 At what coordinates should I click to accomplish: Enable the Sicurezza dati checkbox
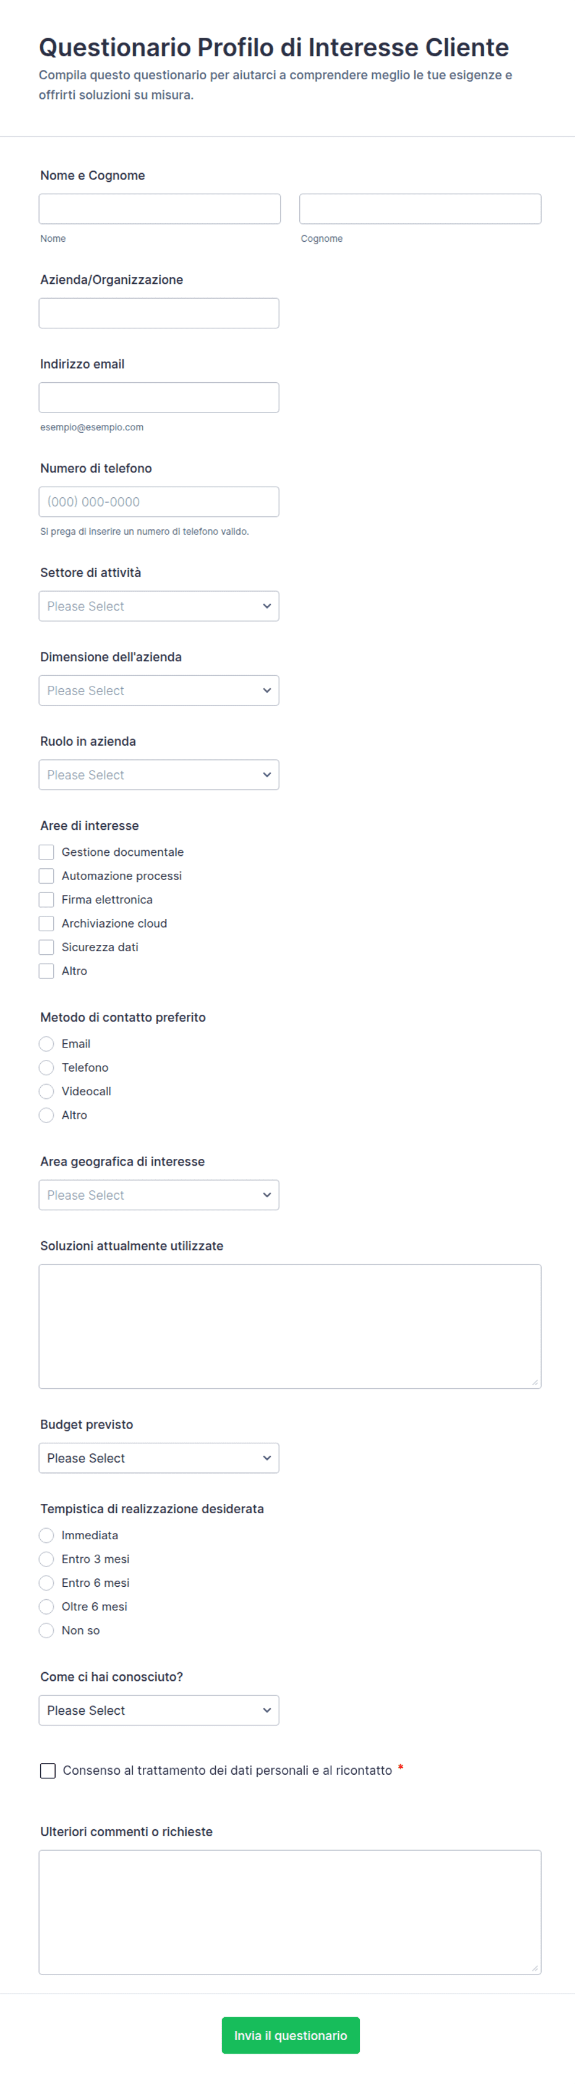pos(47,947)
